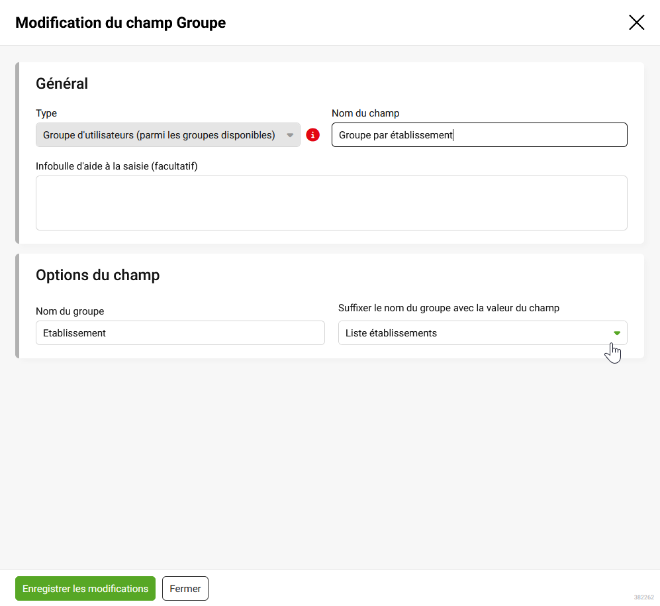
Task: Click the dialog title Modification du champ Groupe
Action: tap(120, 23)
